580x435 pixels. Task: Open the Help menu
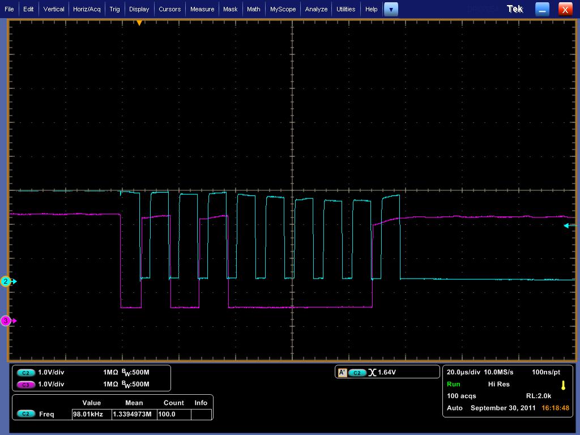(371, 9)
